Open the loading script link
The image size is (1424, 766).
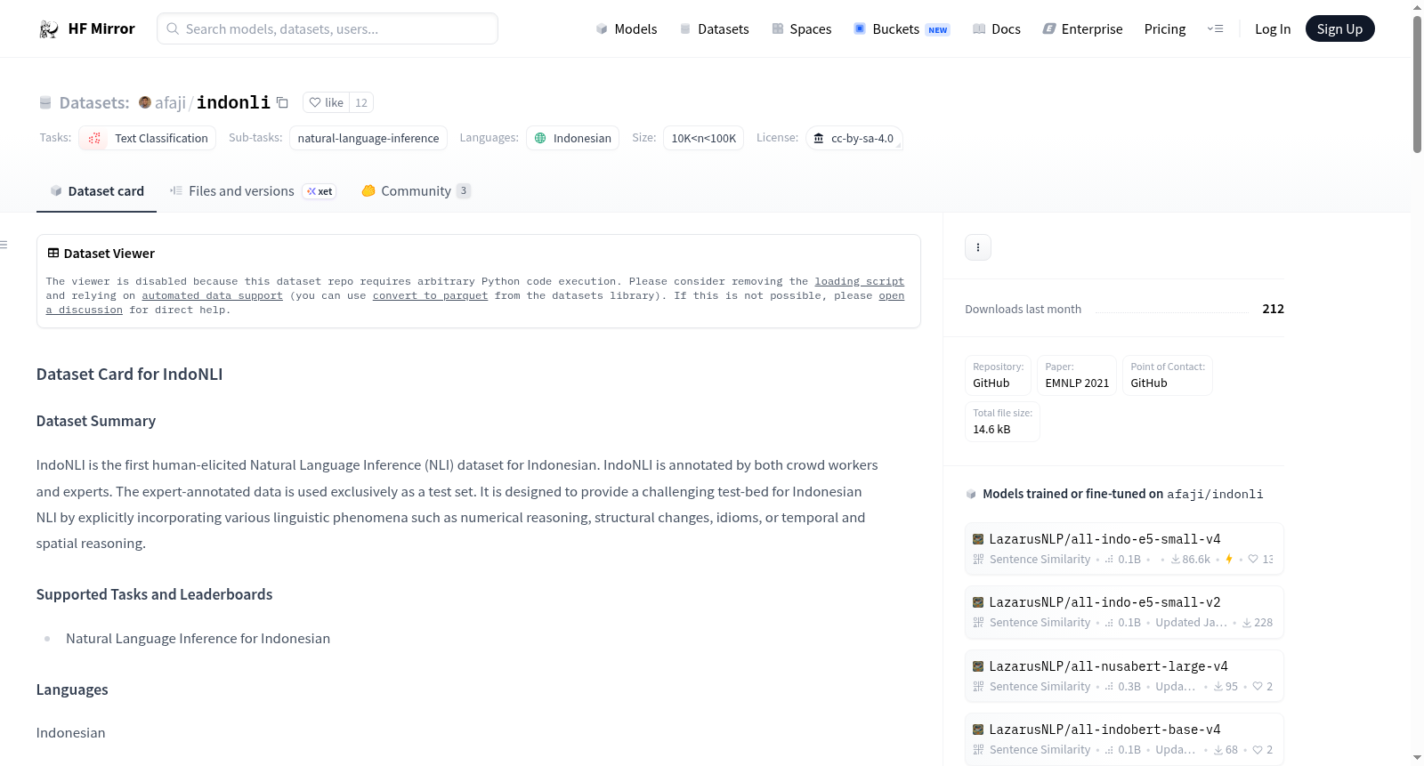860,281
